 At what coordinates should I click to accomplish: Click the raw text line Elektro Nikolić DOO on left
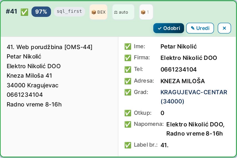pyautogui.click(x=34, y=66)
